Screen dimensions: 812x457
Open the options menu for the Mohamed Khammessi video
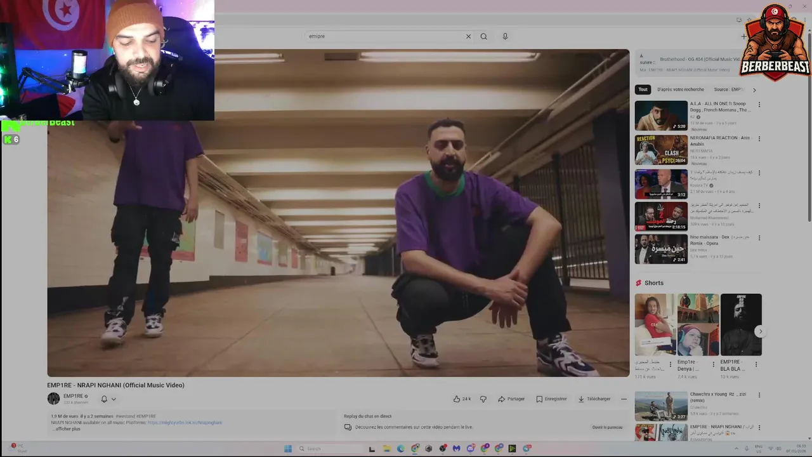coord(759,206)
